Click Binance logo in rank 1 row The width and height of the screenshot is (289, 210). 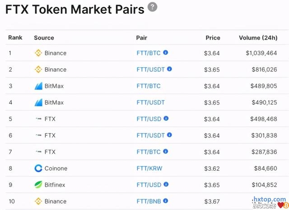click(38, 53)
